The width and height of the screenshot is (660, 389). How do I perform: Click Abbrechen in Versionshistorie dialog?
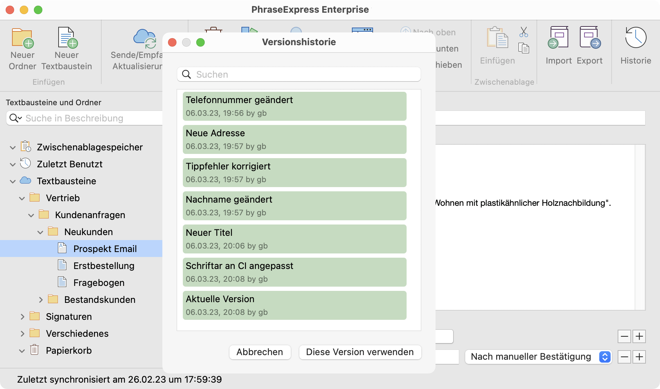pyautogui.click(x=260, y=352)
